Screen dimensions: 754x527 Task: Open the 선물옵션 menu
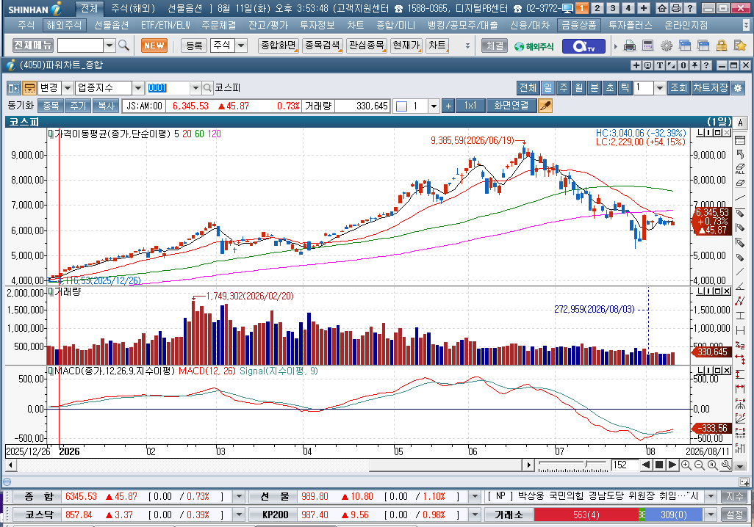112,25
